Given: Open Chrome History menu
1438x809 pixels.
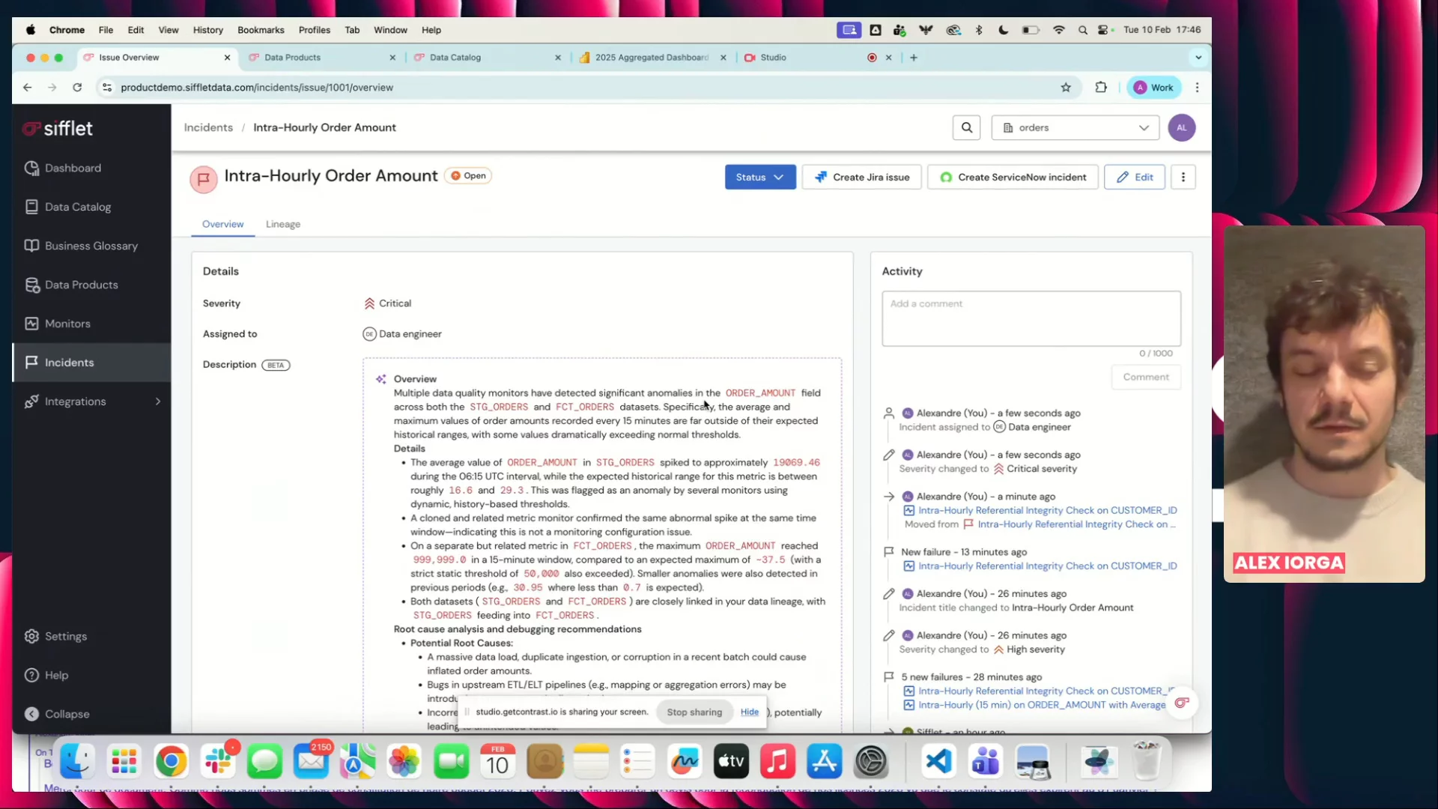Looking at the screenshot, I should [207, 30].
